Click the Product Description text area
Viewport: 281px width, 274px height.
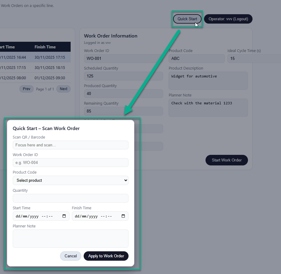pyautogui.click(x=208, y=81)
